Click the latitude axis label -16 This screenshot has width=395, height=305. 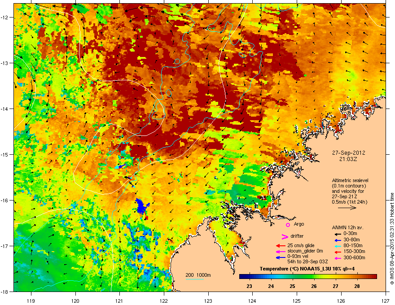pyautogui.click(x=5, y=200)
